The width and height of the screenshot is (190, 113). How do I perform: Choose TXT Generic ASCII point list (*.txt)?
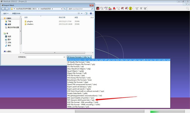[119, 100]
